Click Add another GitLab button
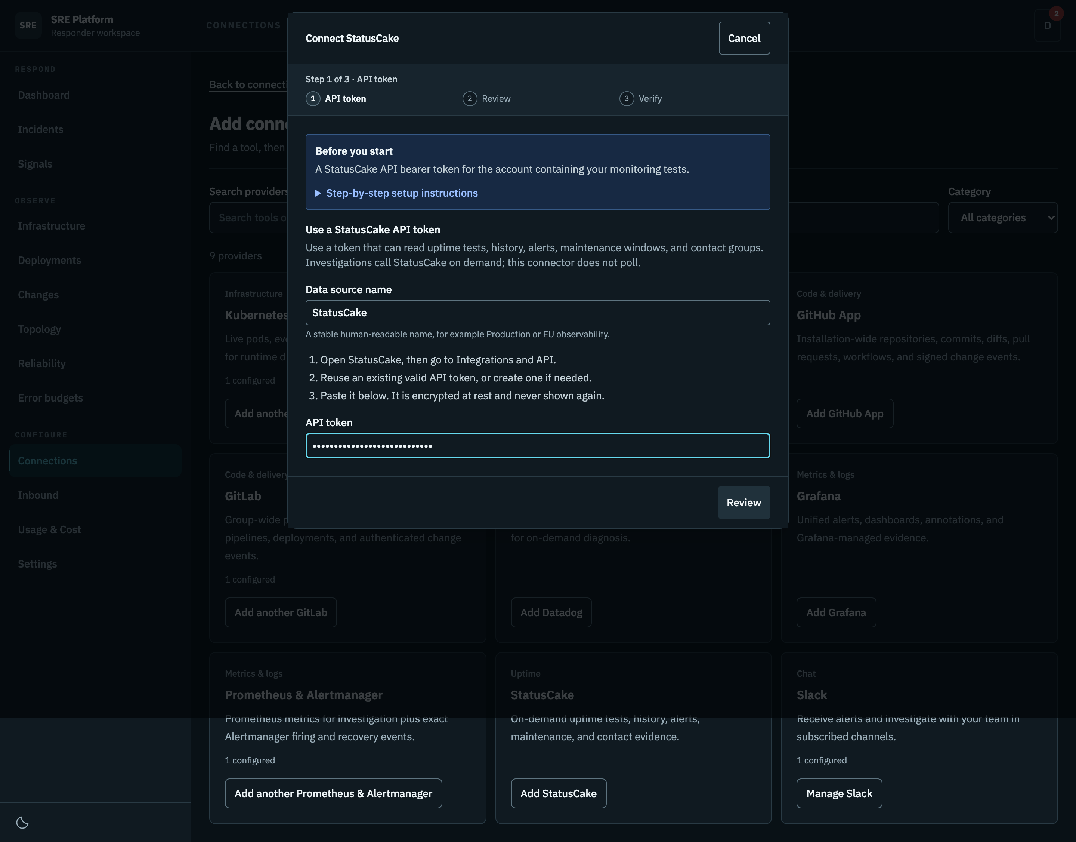 [x=281, y=612]
